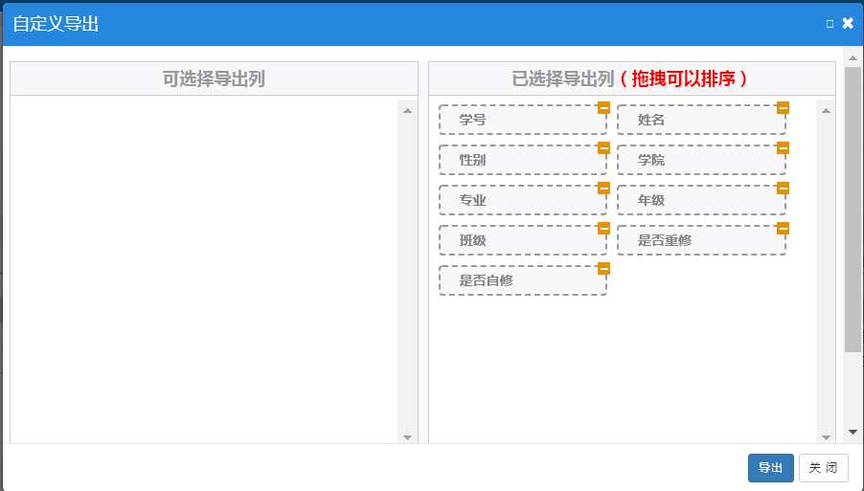
Task: Close the dialog with the X icon
Action: click(x=848, y=24)
